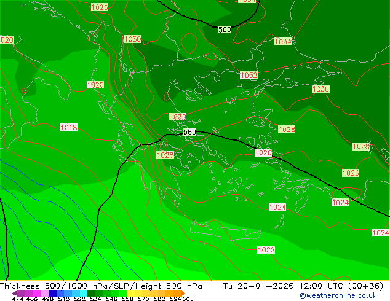Viewport: 390px width, 301px height.
Task: Click the 1034 isobar pressure label
Action: [283, 42]
